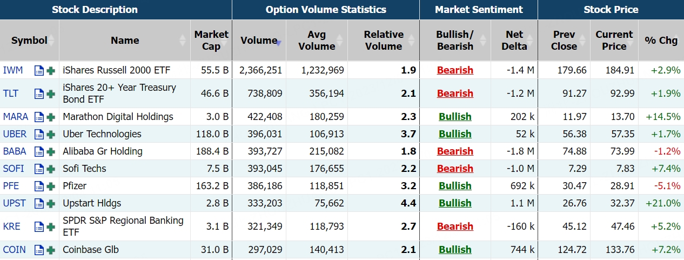Open the IWM symbol link
Image resolution: width=684 pixels, height=260 pixels.
[10, 70]
